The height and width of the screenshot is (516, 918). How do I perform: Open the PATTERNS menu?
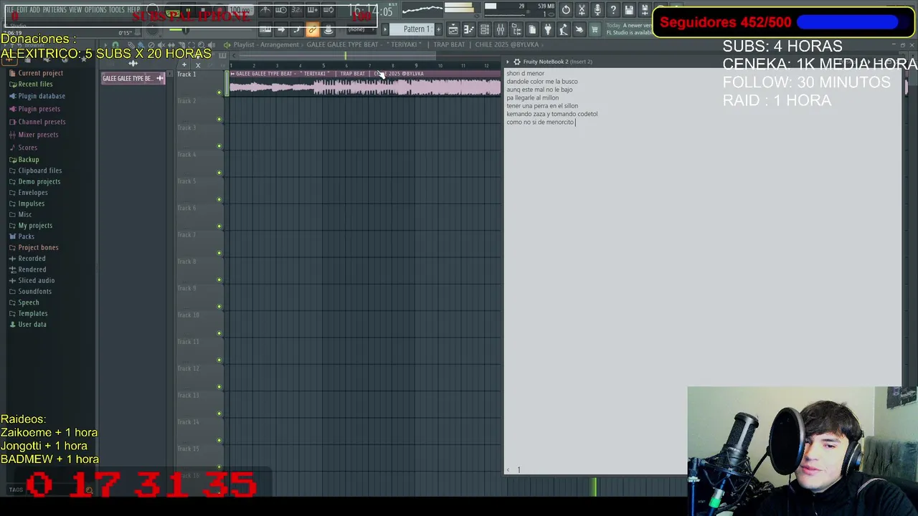pos(55,10)
